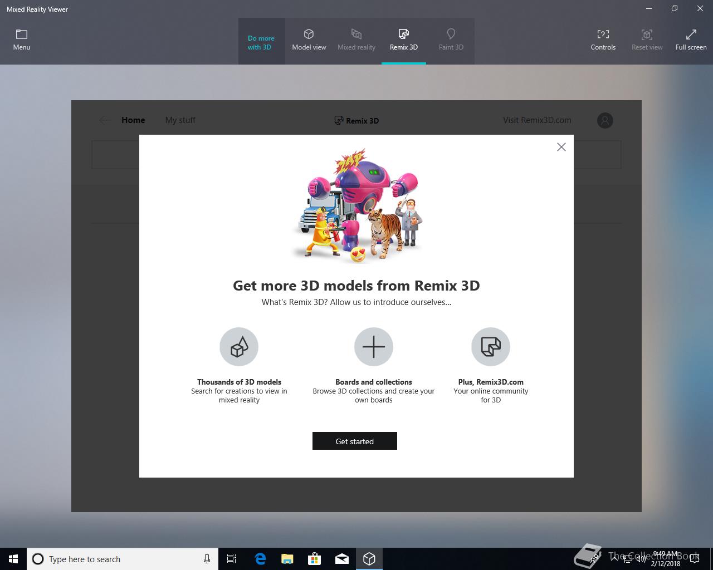
Task: Click the taskbar clock showing 9:49 AM
Action: (666, 559)
